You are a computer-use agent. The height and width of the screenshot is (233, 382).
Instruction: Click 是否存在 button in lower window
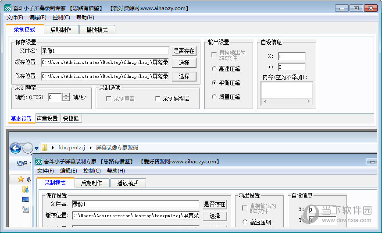pyautogui.click(x=214, y=204)
